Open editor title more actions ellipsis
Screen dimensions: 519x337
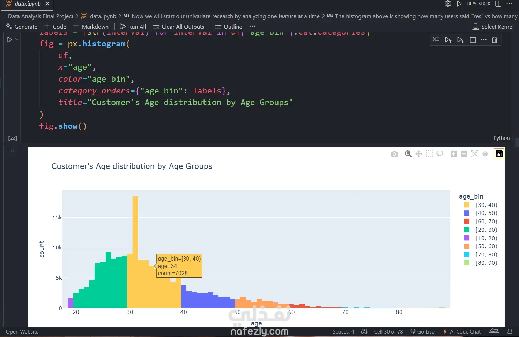pos(510,3)
